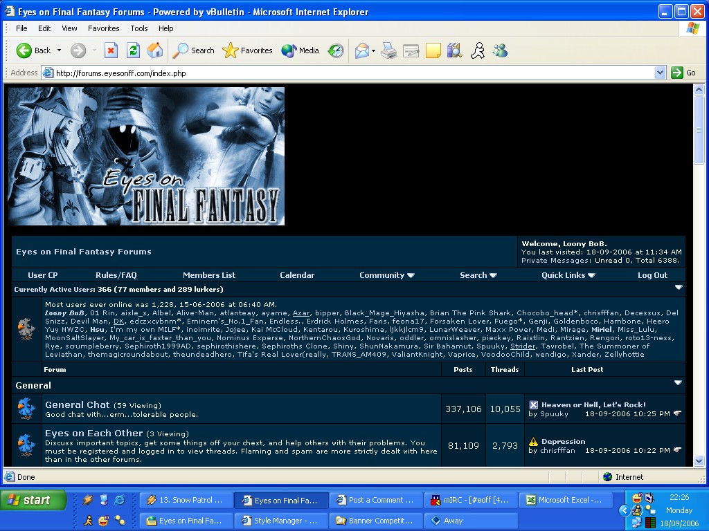Viewport: 709px width, 531px height.
Task: Open the User CP link
Action: point(43,275)
